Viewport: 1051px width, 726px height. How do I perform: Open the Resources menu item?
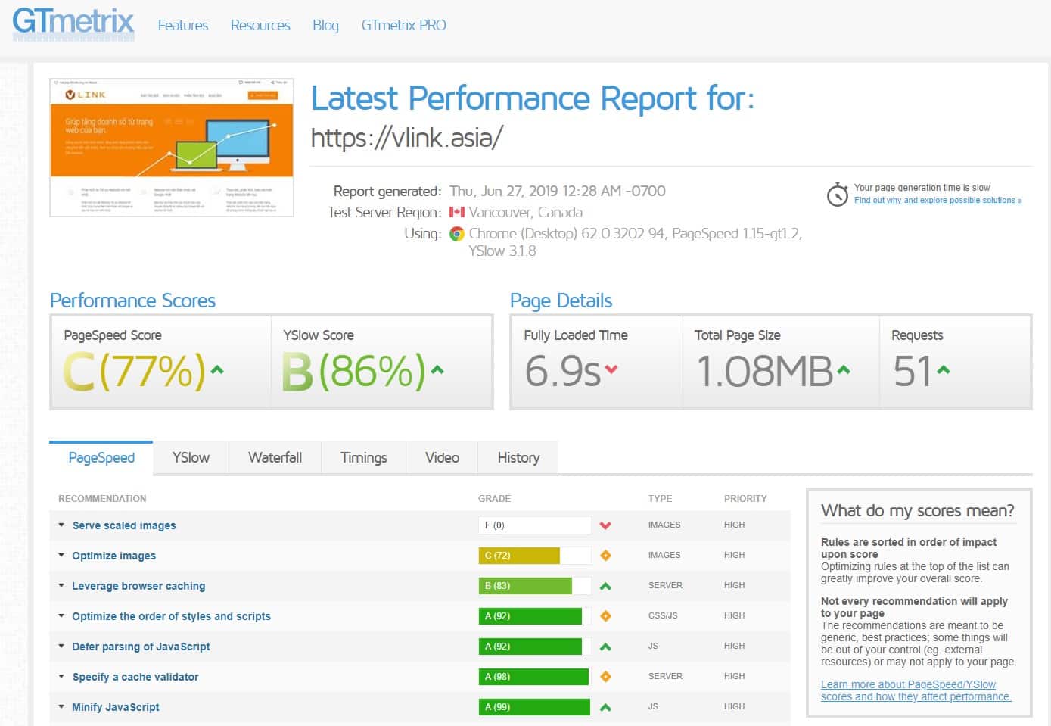coord(260,25)
